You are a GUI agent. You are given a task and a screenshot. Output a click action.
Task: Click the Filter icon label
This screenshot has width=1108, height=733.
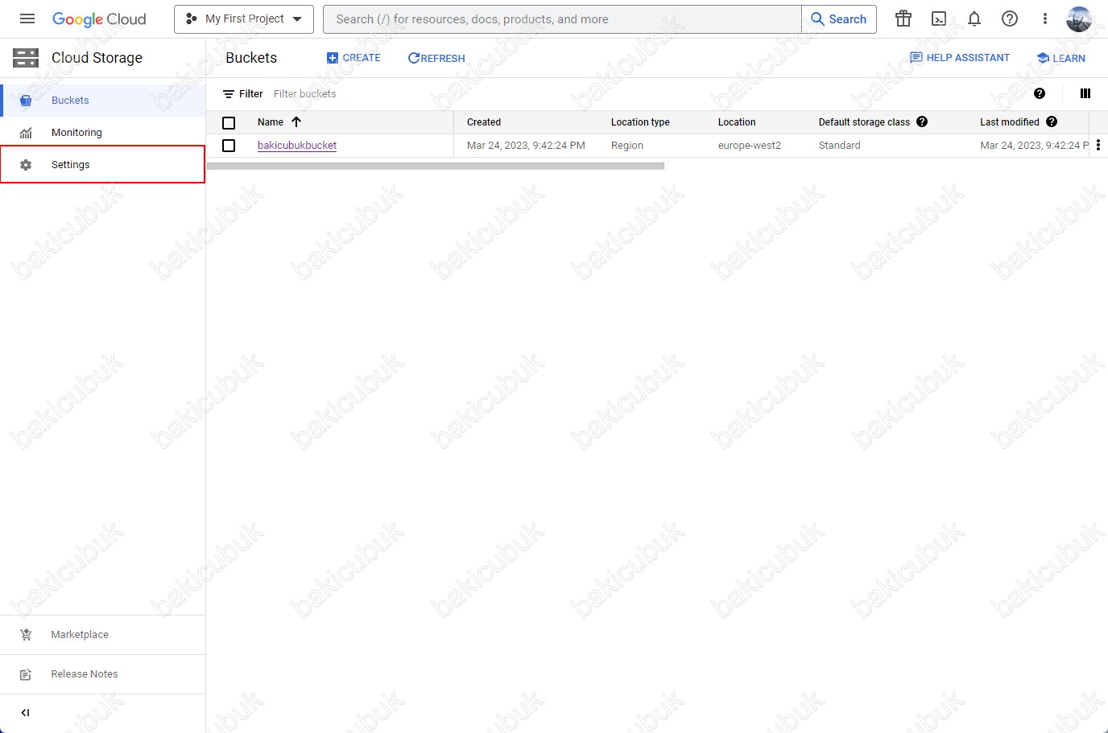[243, 94]
